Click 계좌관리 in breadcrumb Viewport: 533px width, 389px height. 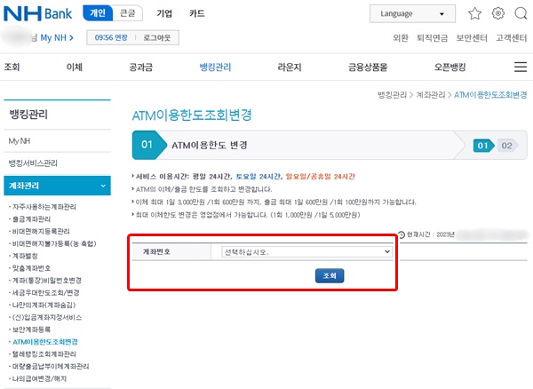431,95
